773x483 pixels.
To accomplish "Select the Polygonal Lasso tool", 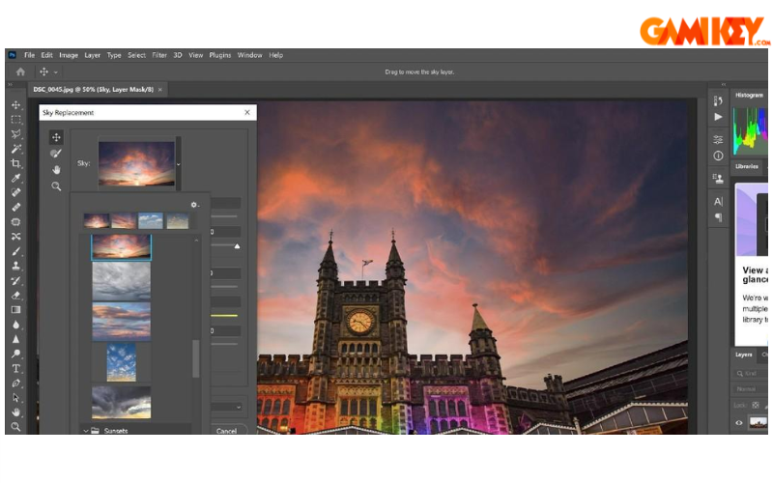I will click(x=15, y=134).
